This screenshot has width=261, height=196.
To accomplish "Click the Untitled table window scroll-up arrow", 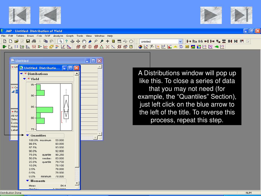I will point(100,67).
